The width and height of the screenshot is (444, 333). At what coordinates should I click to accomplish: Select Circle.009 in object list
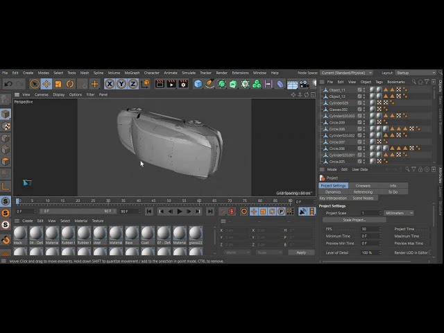[x=336, y=122]
